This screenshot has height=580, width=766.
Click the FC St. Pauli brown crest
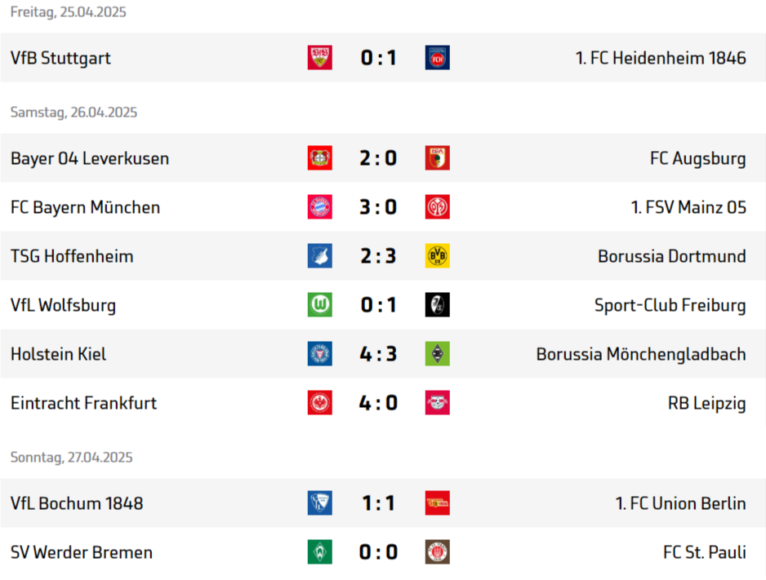click(x=437, y=551)
